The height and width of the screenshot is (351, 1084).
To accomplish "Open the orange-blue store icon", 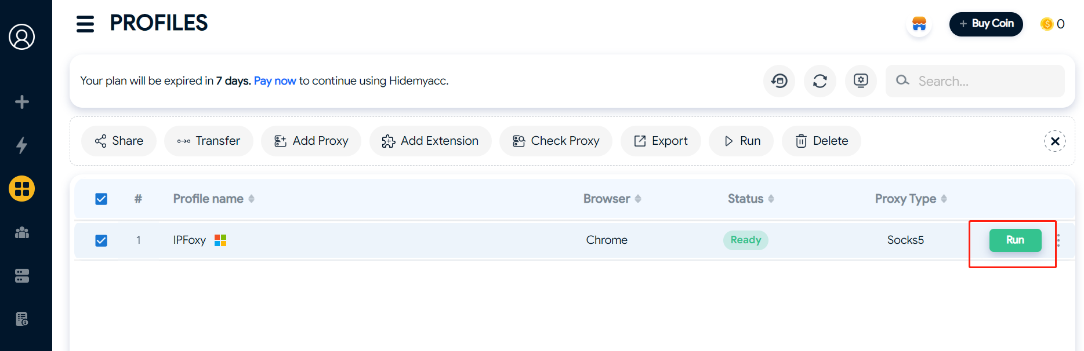I will [x=919, y=24].
